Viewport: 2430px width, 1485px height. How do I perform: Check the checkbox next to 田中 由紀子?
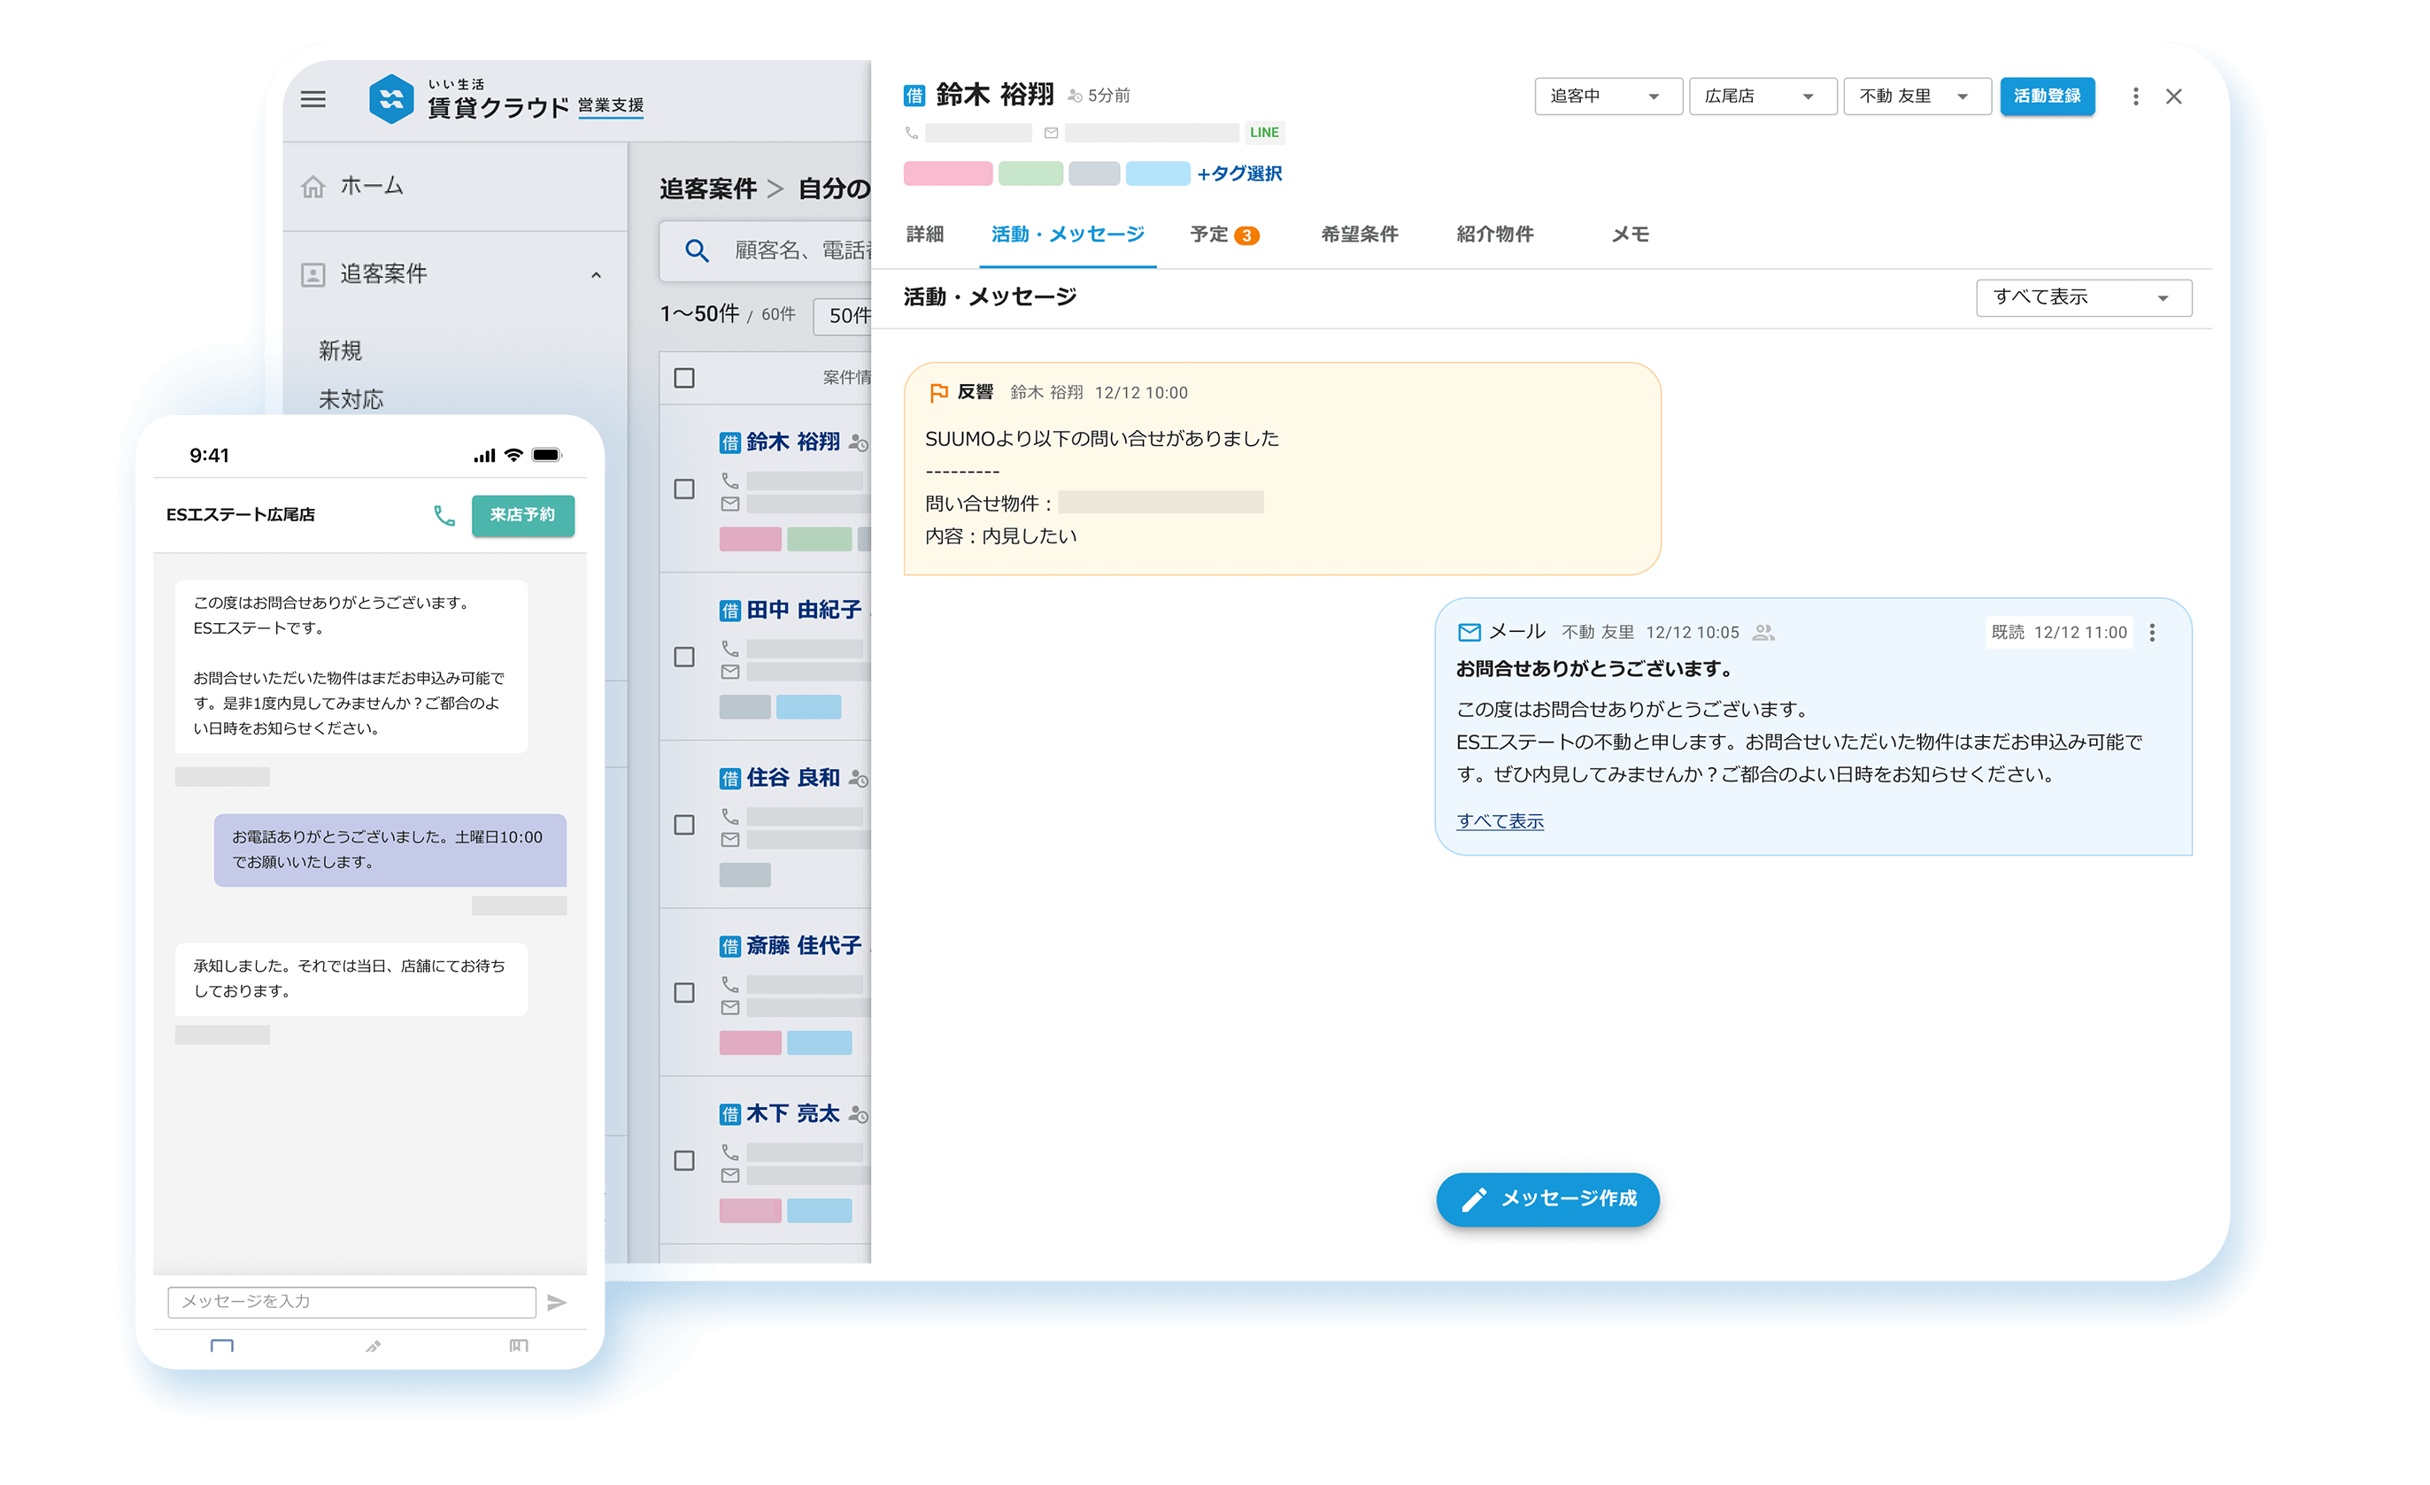[683, 657]
